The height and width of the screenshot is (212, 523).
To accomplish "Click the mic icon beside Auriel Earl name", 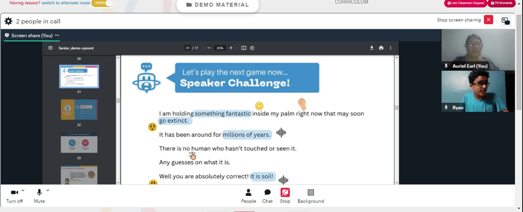I will (x=446, y=66).
